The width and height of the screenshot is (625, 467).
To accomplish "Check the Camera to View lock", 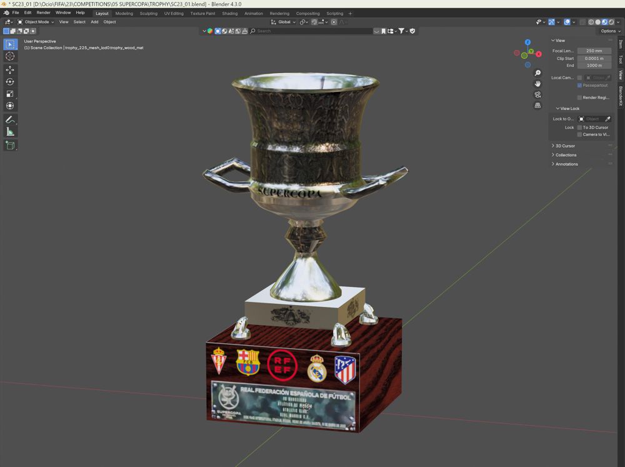I will click(x=579, y=134).
